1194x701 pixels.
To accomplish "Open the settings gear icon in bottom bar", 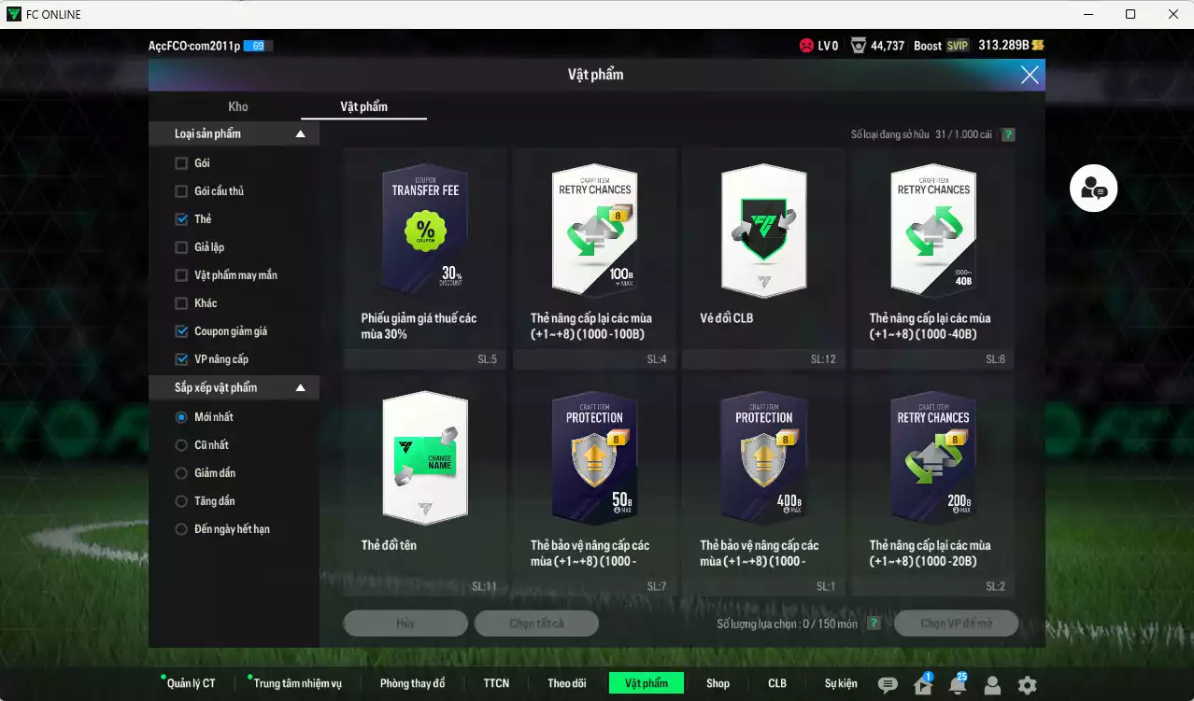I will [x=1027, y=685].
